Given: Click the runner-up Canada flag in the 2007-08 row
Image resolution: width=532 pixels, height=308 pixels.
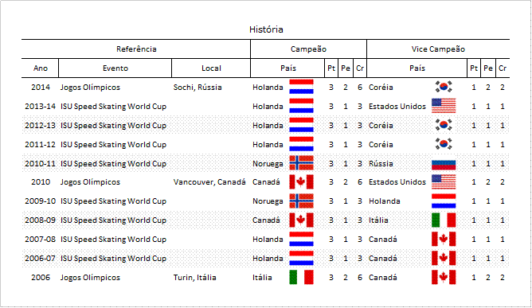Looking at the screenshot, I should 444,239.
